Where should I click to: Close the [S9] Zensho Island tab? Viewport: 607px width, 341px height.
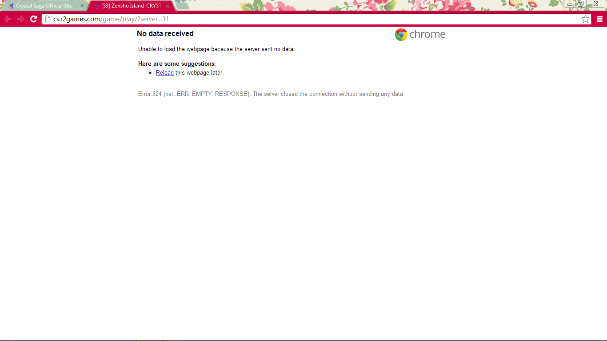click(168, 6)
